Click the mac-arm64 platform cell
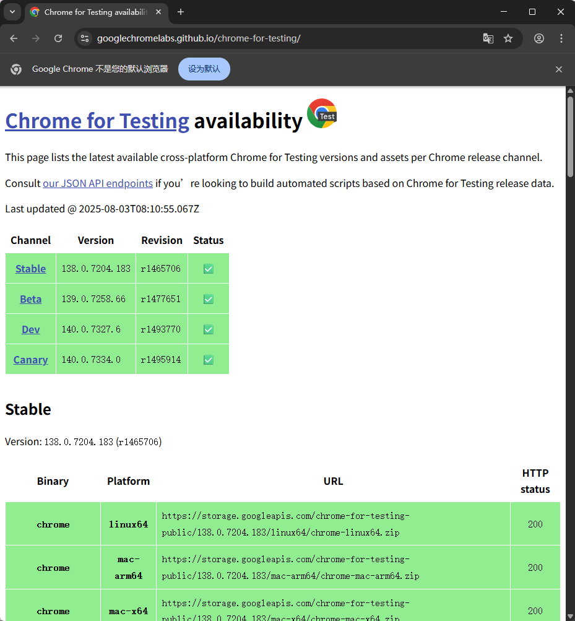Image resolution: width=575 pixels, height=621 pixels. coord(128,568)
